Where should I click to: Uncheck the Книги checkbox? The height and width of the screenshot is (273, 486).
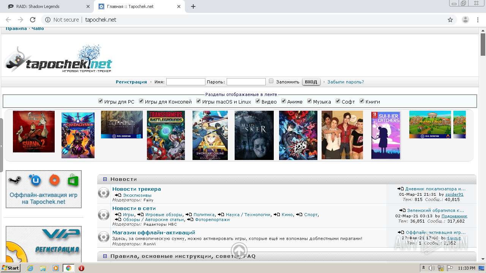(362, 101)
